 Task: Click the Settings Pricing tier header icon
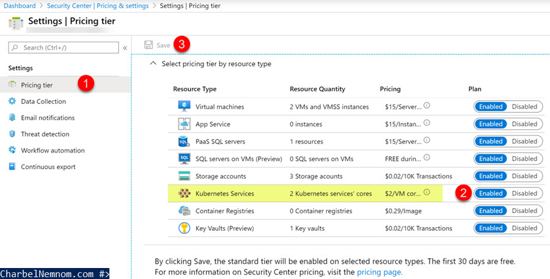16,23
